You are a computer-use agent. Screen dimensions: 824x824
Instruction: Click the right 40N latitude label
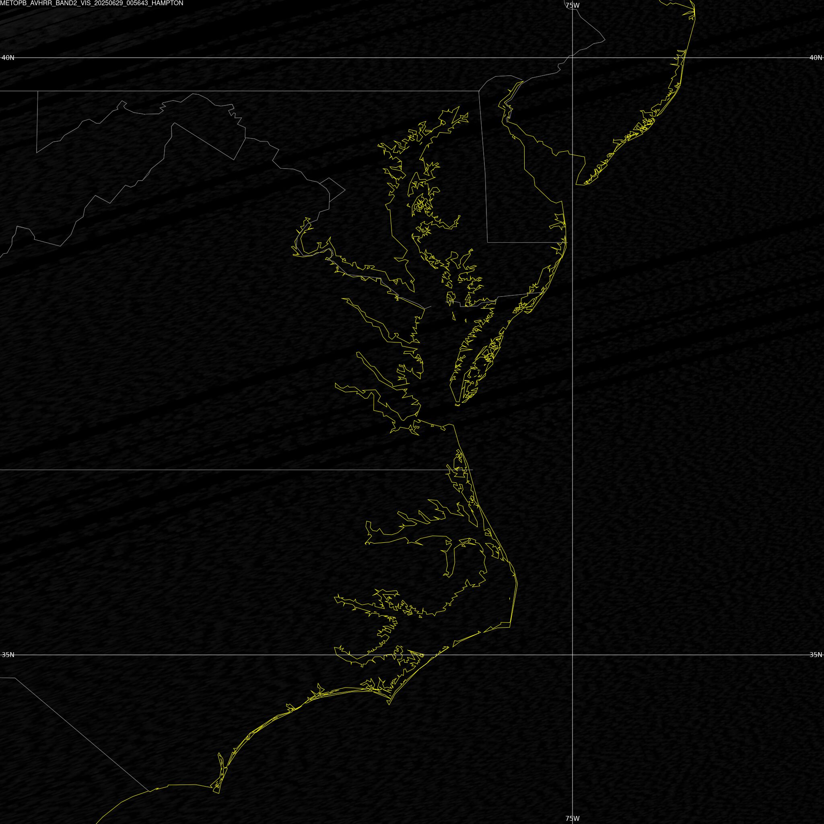pos(816,58)
